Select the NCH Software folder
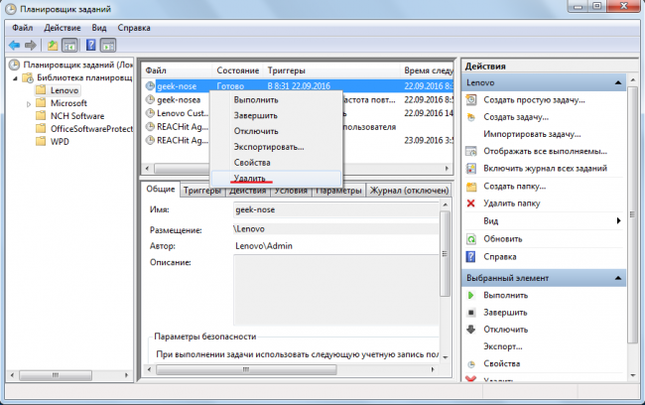 (x=75, y=116)
